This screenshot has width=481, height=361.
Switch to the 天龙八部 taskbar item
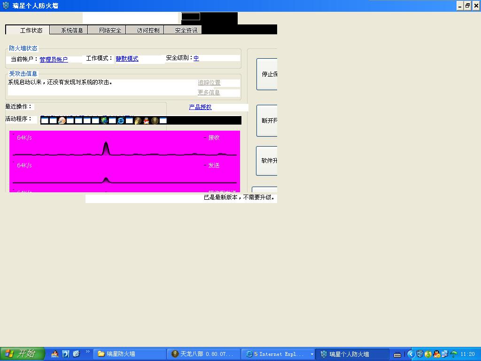coord(204,354)
